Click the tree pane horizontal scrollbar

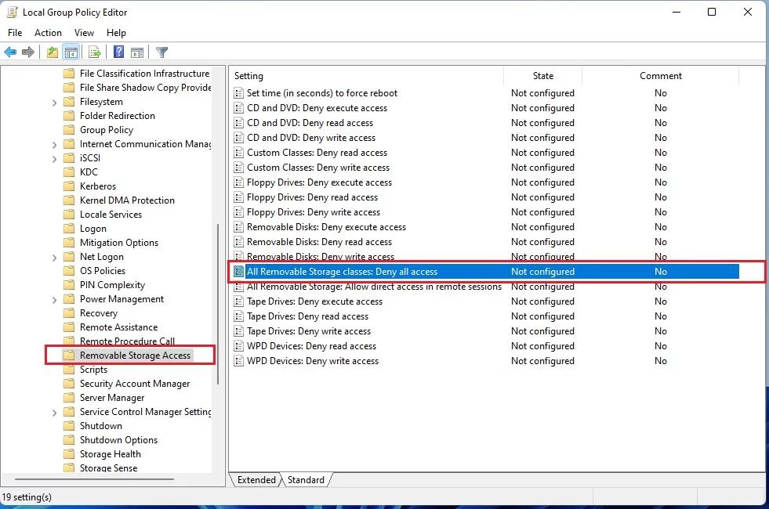coord(94,479)
